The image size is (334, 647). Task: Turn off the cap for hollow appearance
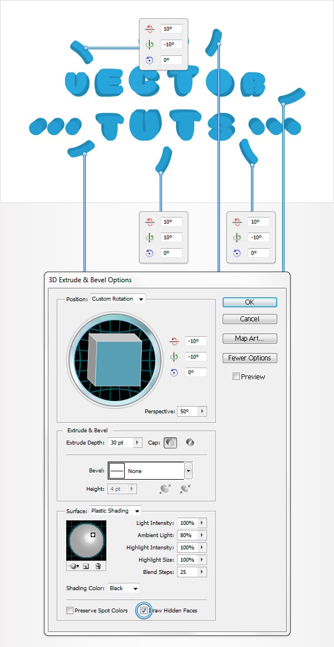pos(189,442)
